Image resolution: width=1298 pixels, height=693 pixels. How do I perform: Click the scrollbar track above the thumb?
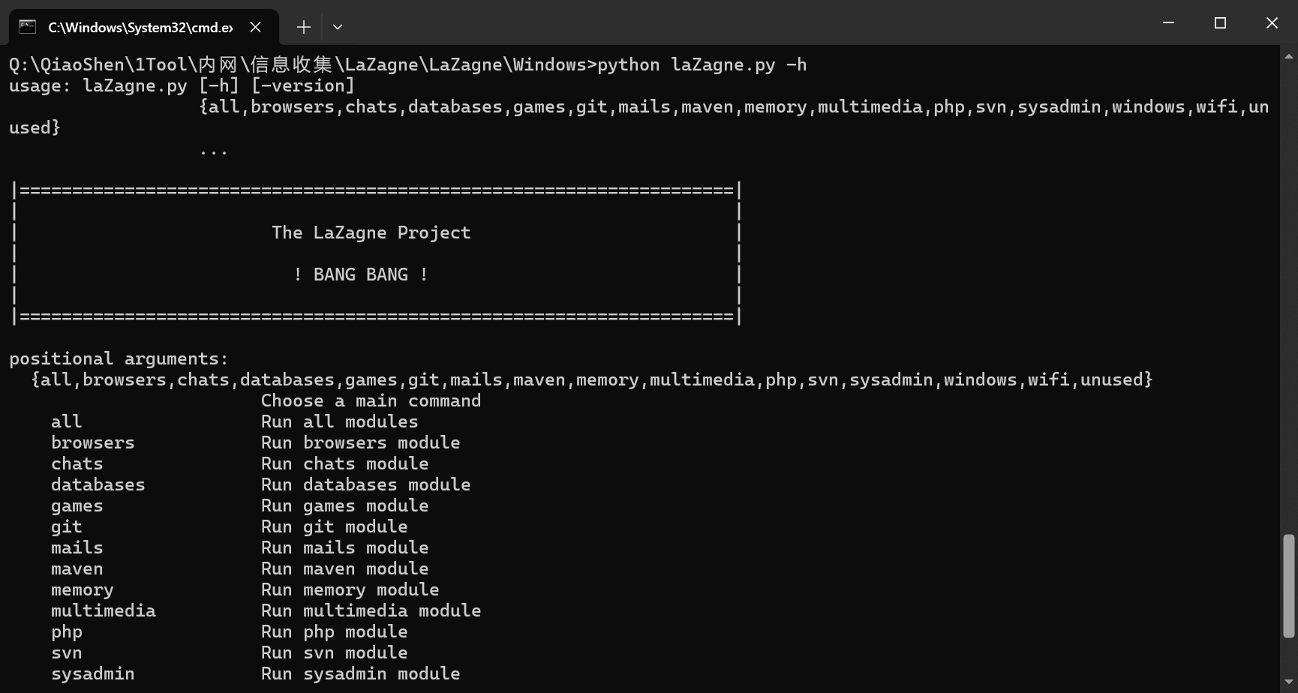click(1289, 300)
